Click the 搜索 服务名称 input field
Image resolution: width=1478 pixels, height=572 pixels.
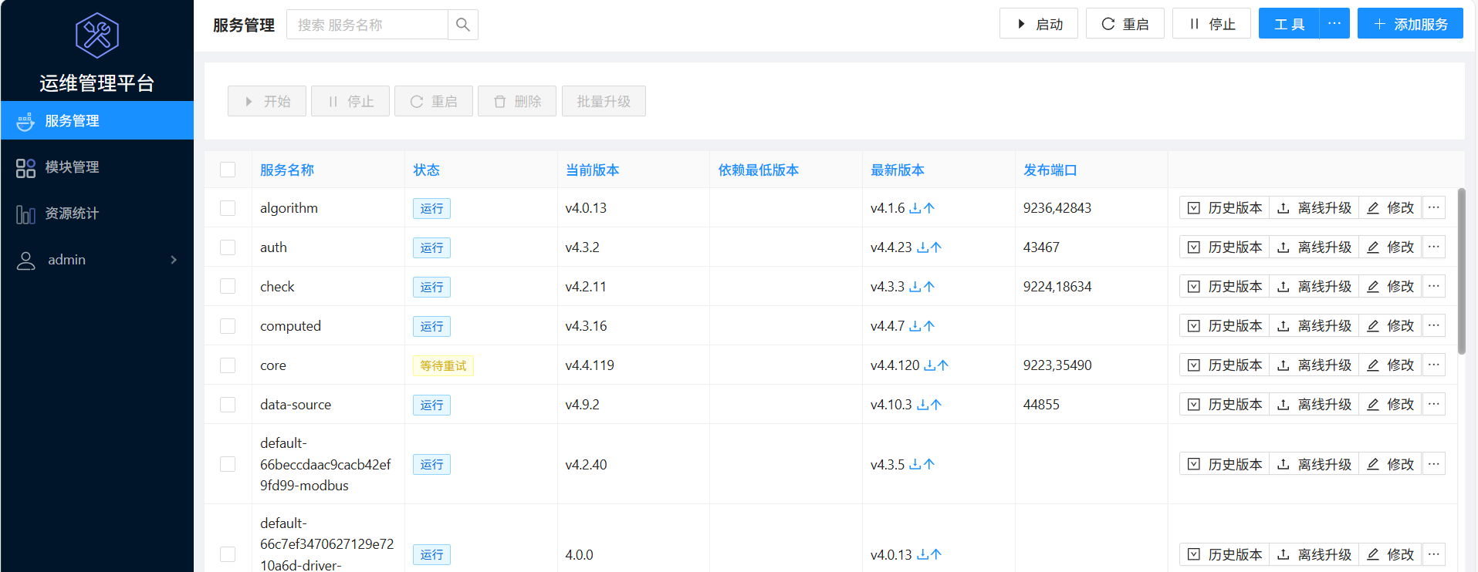point(367,25)
